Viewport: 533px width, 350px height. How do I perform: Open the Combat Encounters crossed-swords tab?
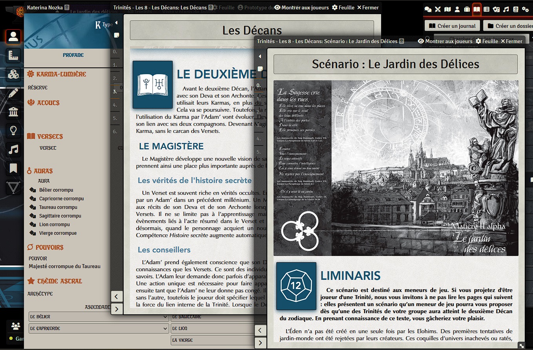tap(438, 9)
